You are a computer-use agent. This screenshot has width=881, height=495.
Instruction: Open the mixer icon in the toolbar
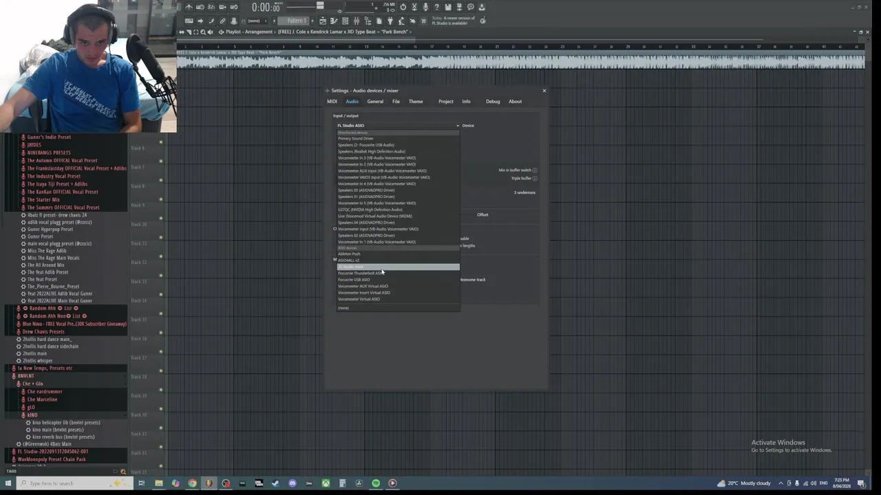click(356, 21)
